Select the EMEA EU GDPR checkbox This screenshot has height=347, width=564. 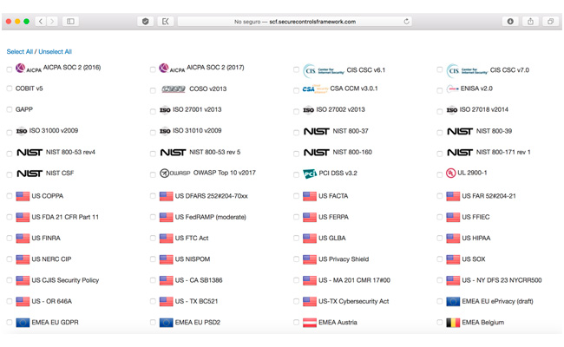coord(10,323)
